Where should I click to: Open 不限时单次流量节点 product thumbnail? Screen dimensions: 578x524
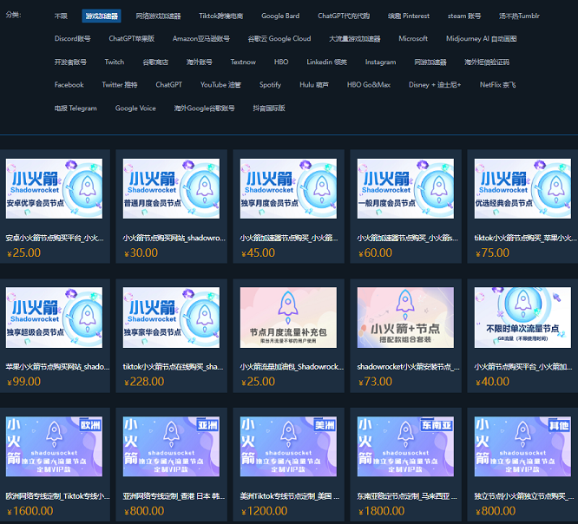522,318
